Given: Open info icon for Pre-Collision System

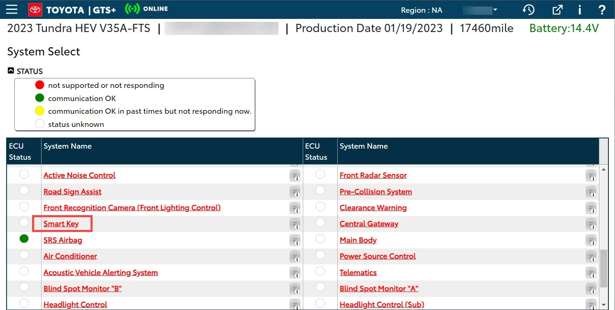Looking at the screenshot, I should (x=591, y=192).
